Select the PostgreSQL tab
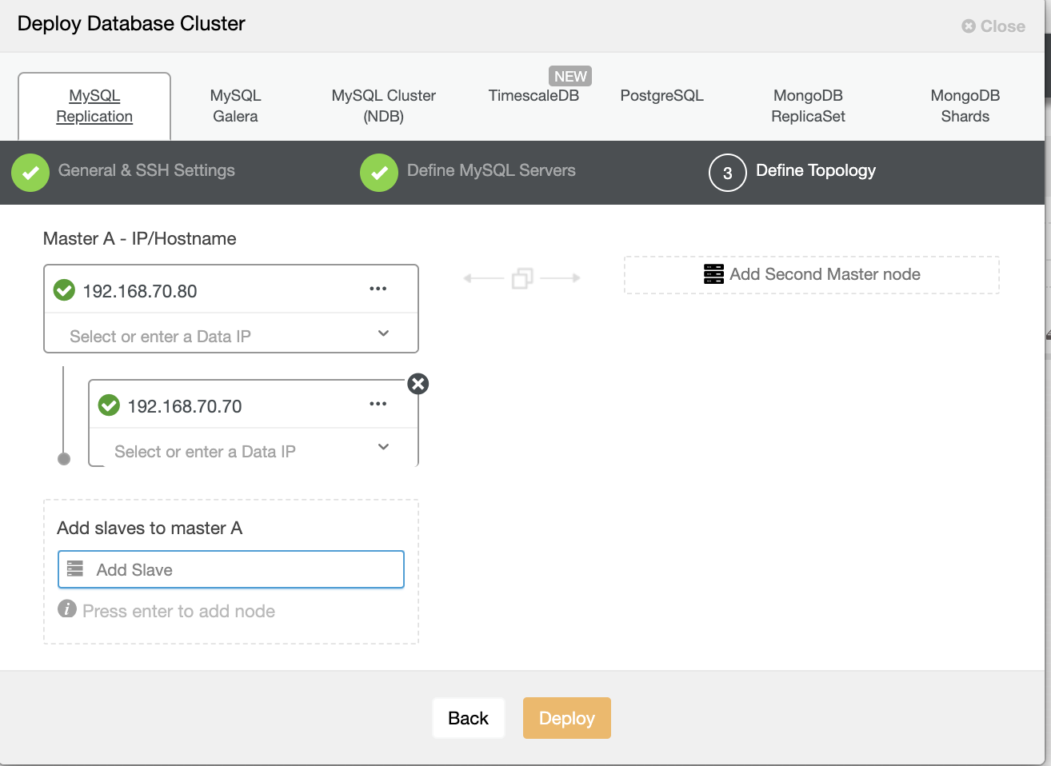This screenshot has height=766, width=1051. 662,96
